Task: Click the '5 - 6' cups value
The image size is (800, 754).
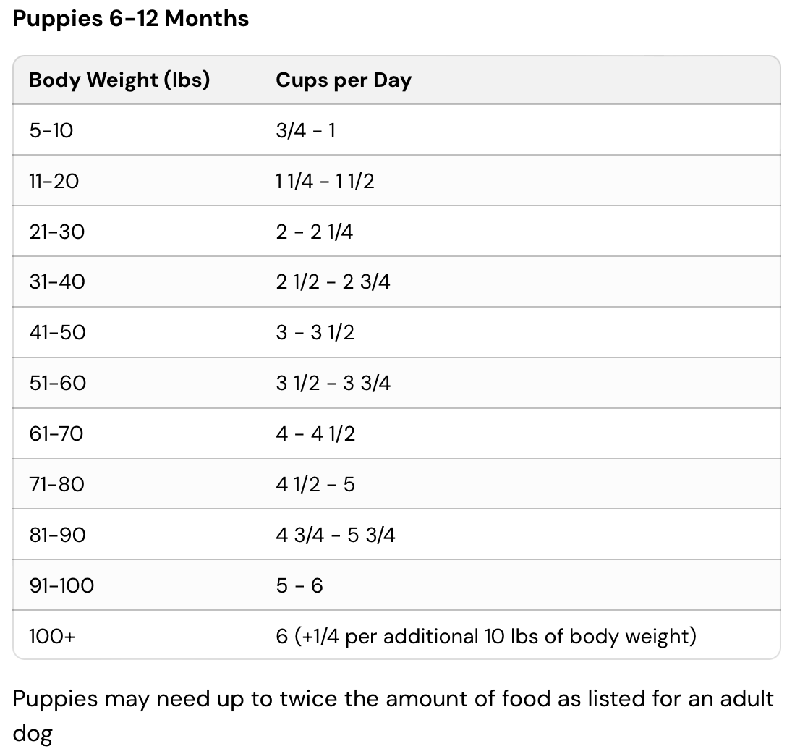Action: 299,585
